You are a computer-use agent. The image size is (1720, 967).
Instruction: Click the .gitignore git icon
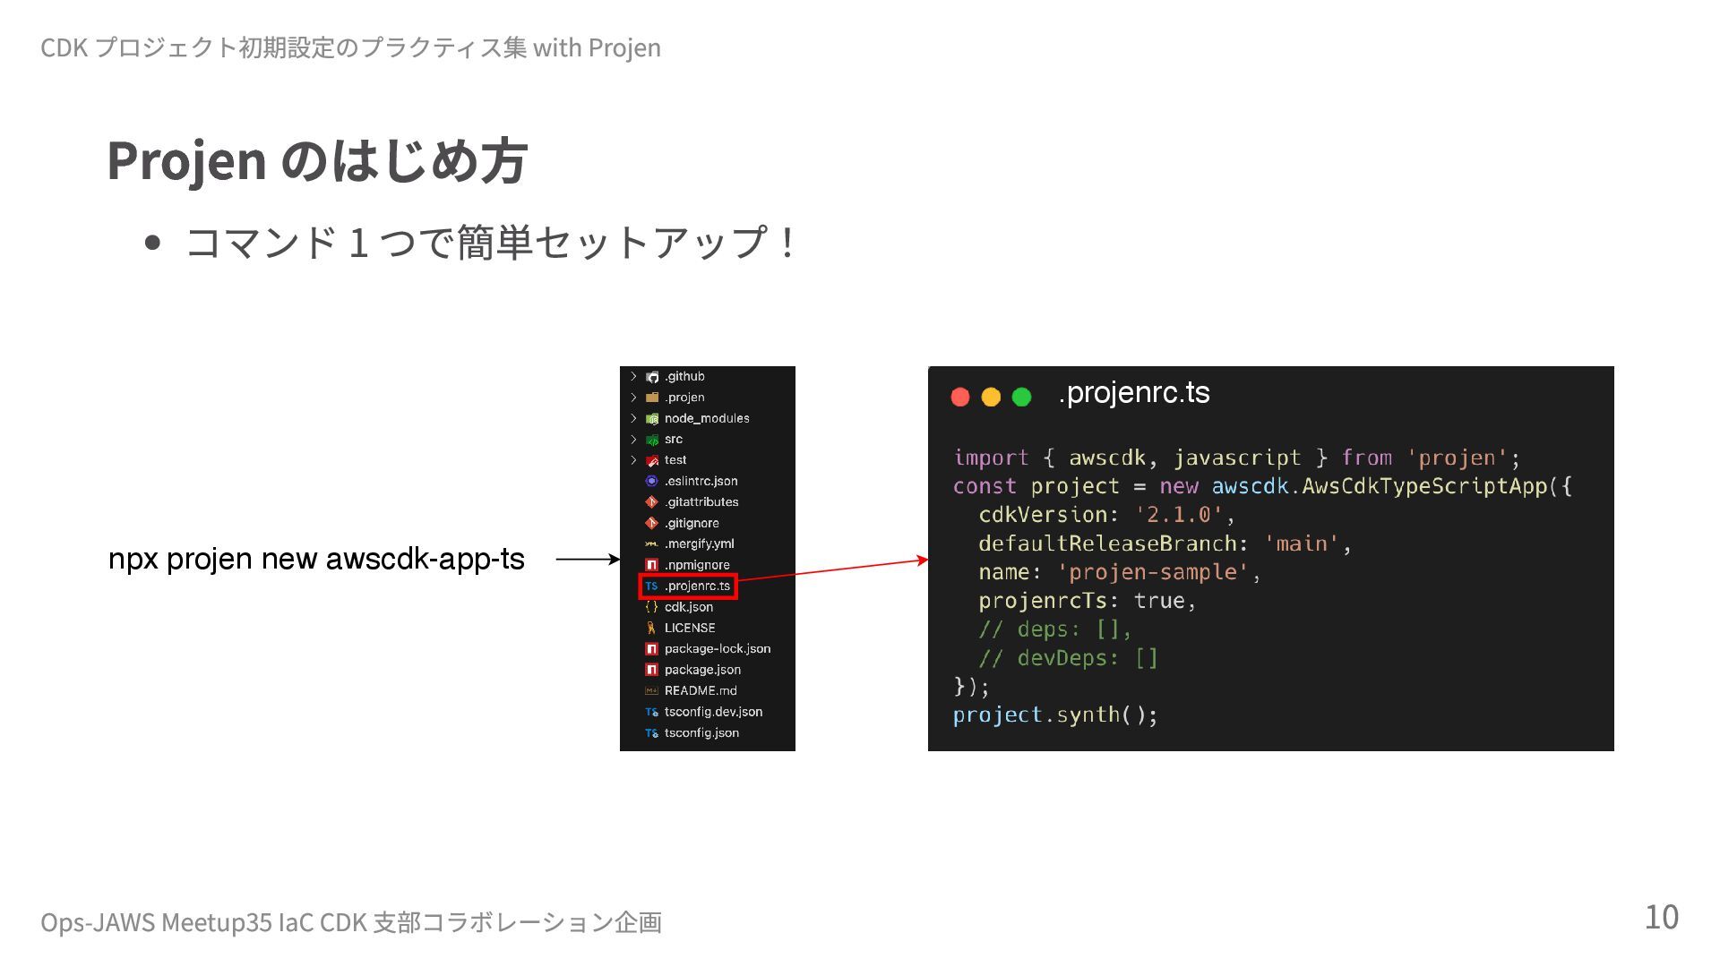tap(652, 523)
